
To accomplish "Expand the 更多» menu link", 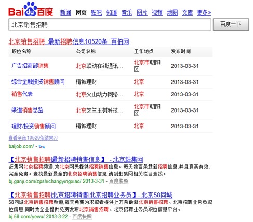I will [x=204, y=12].
